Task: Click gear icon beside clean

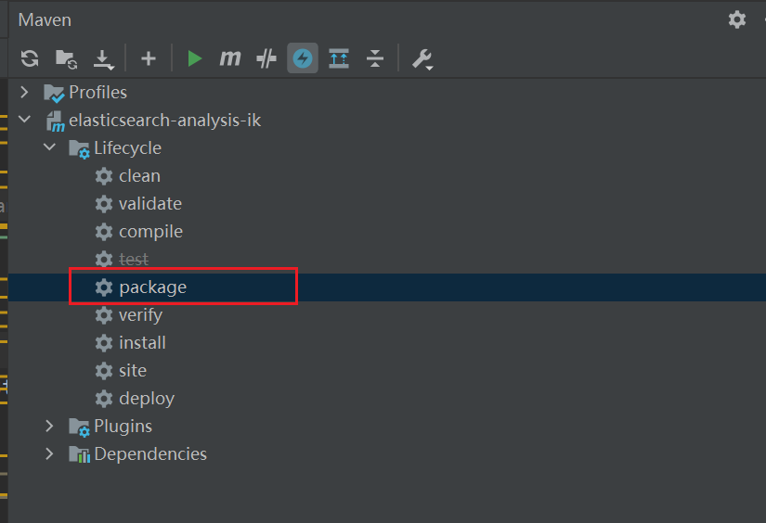Action: tap(104, 175)
